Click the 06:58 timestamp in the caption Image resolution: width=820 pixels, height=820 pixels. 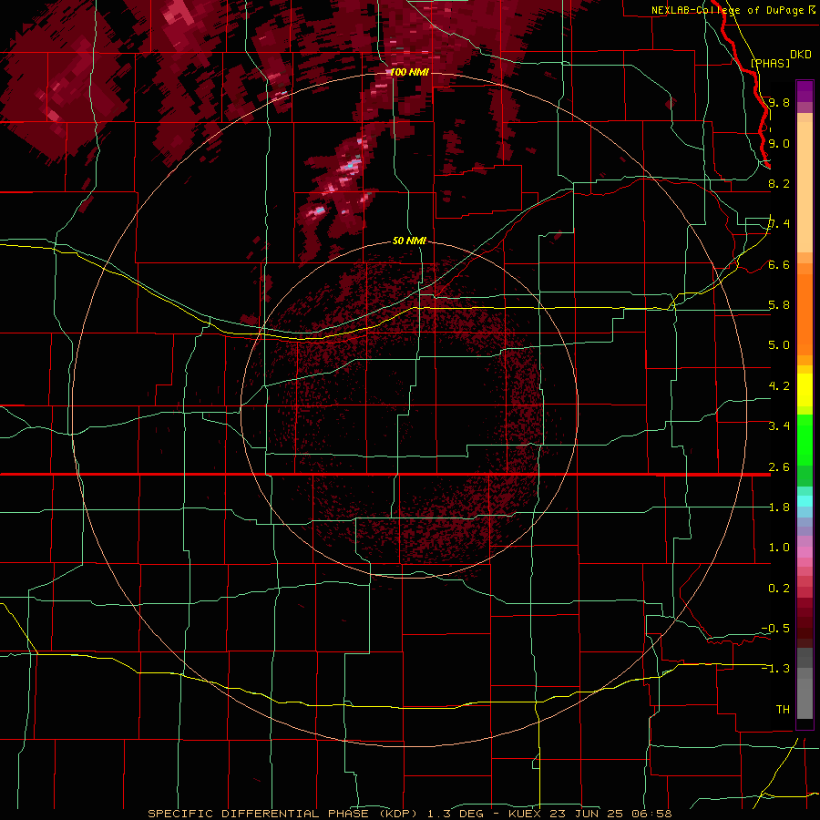point(651,814)
